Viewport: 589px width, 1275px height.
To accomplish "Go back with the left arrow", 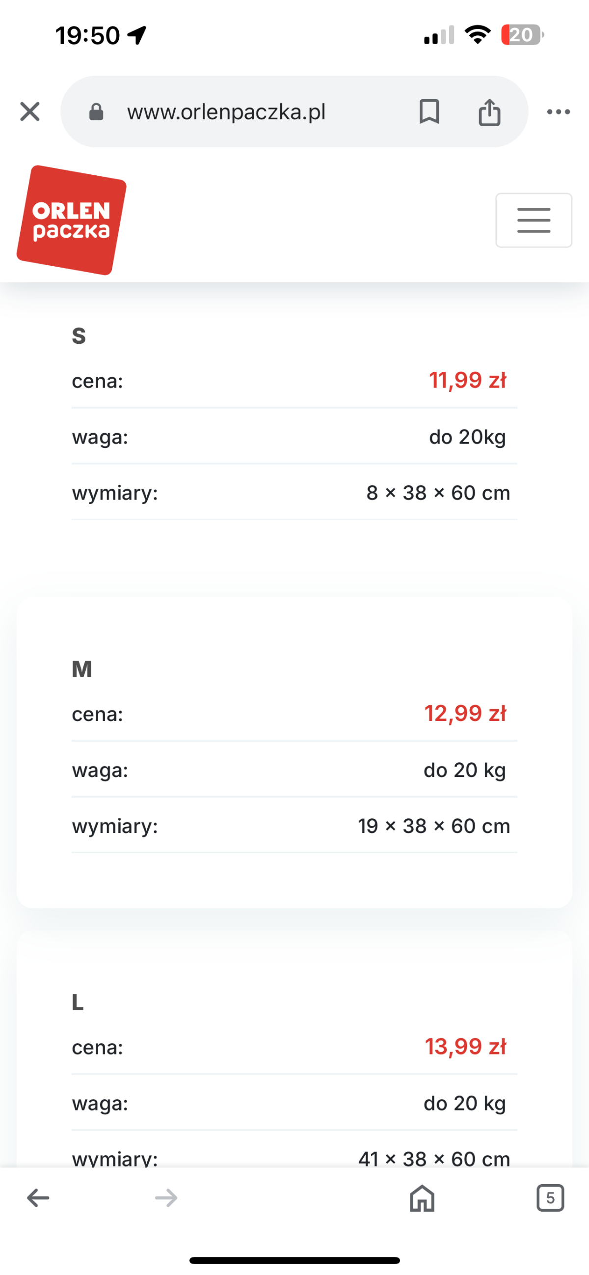I will coord(38,1198).
